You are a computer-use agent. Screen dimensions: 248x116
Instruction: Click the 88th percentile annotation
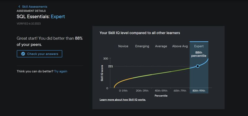pos(199,54)
